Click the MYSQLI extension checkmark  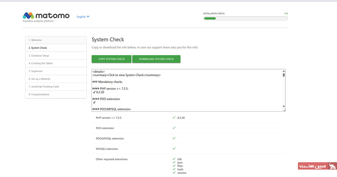[174, 148]
